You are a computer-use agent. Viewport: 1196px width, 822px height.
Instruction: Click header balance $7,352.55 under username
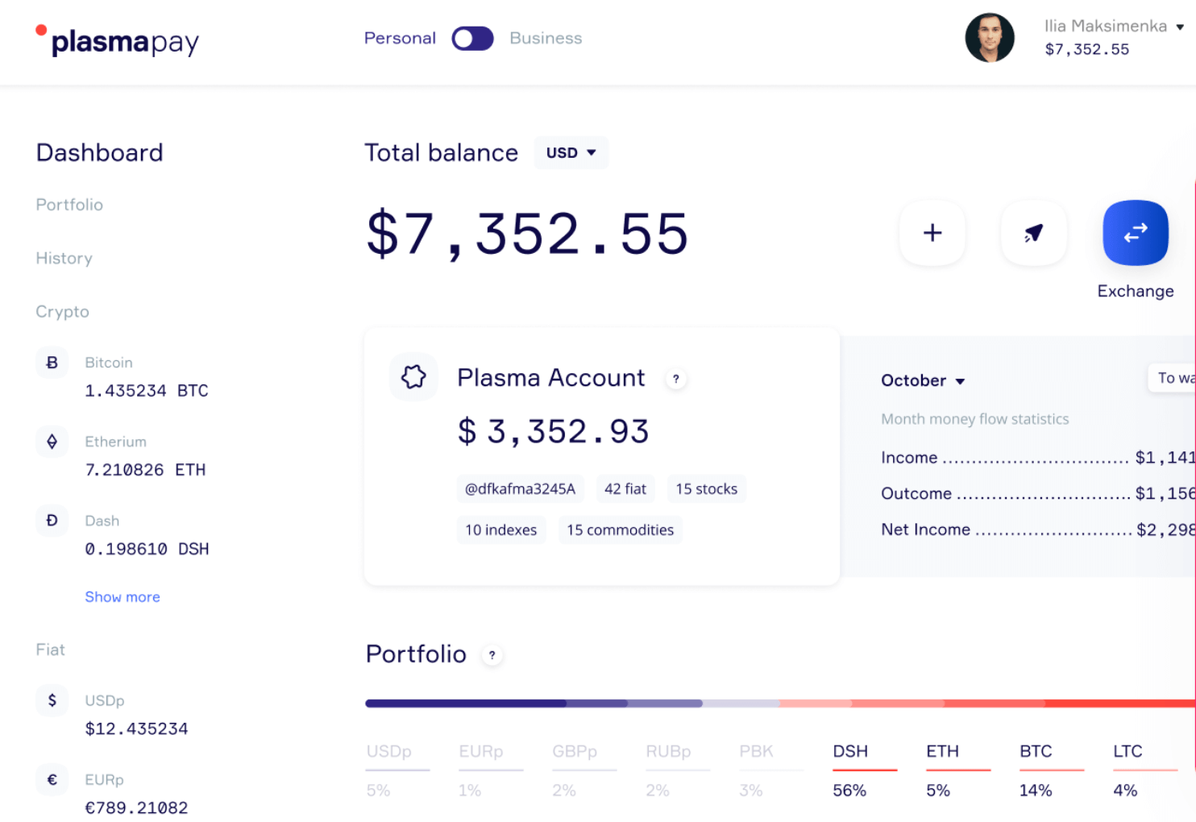[1087, 49]
